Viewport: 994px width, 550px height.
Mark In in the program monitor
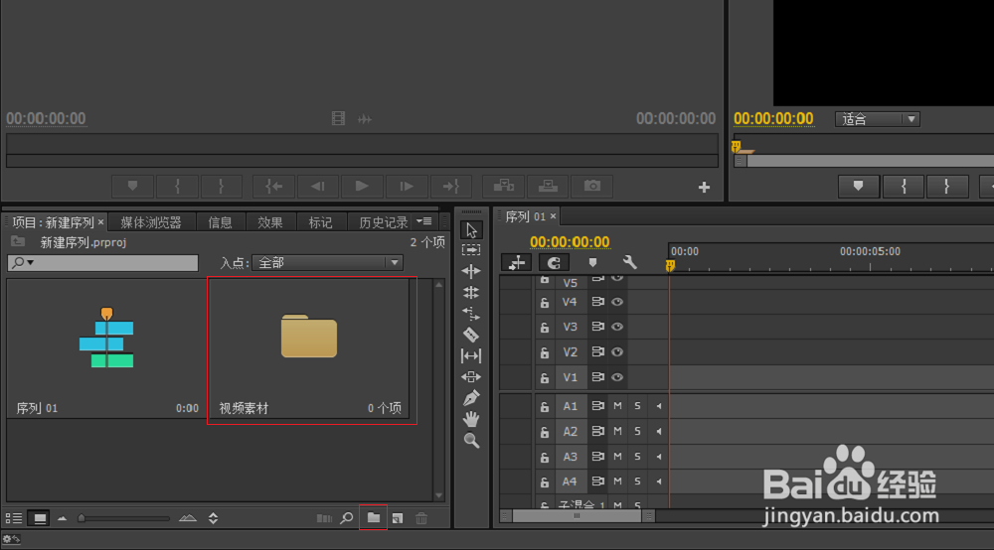[x=904, y=186]
